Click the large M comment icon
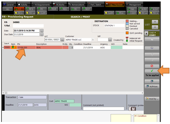This screenshot has width=170, height=124. tap(132, 109)
